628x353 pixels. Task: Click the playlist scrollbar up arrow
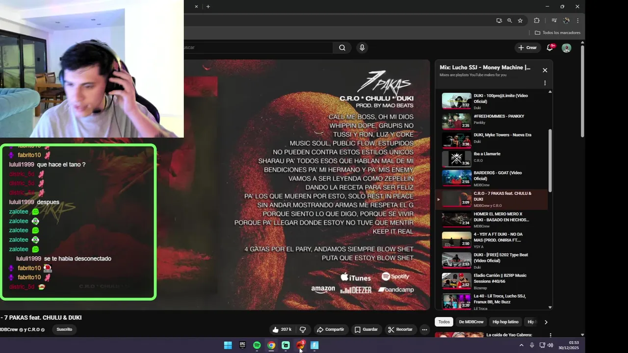(x=550, y=92)
